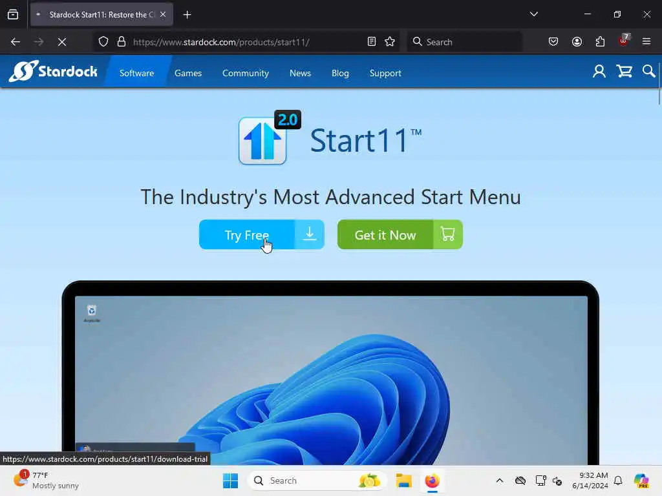
Task: Open the weather widget Mostly sunny
Action: pos(46,480)
